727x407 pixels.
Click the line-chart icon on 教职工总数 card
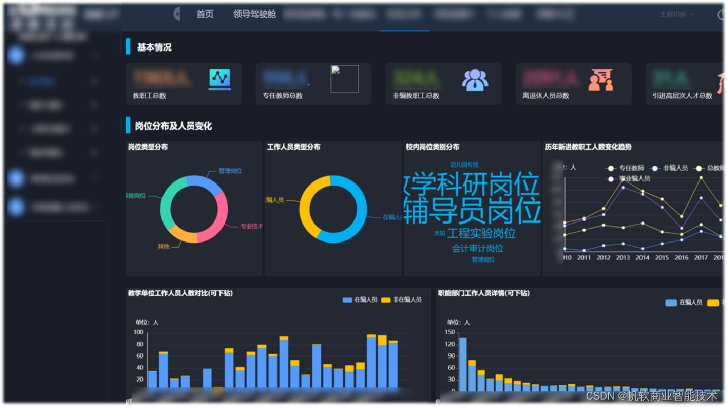(x=220, y=79)
